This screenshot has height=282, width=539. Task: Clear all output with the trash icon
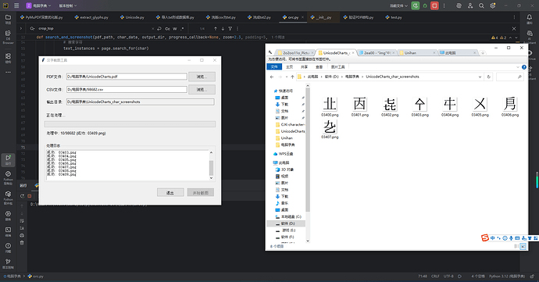point(22,243)
